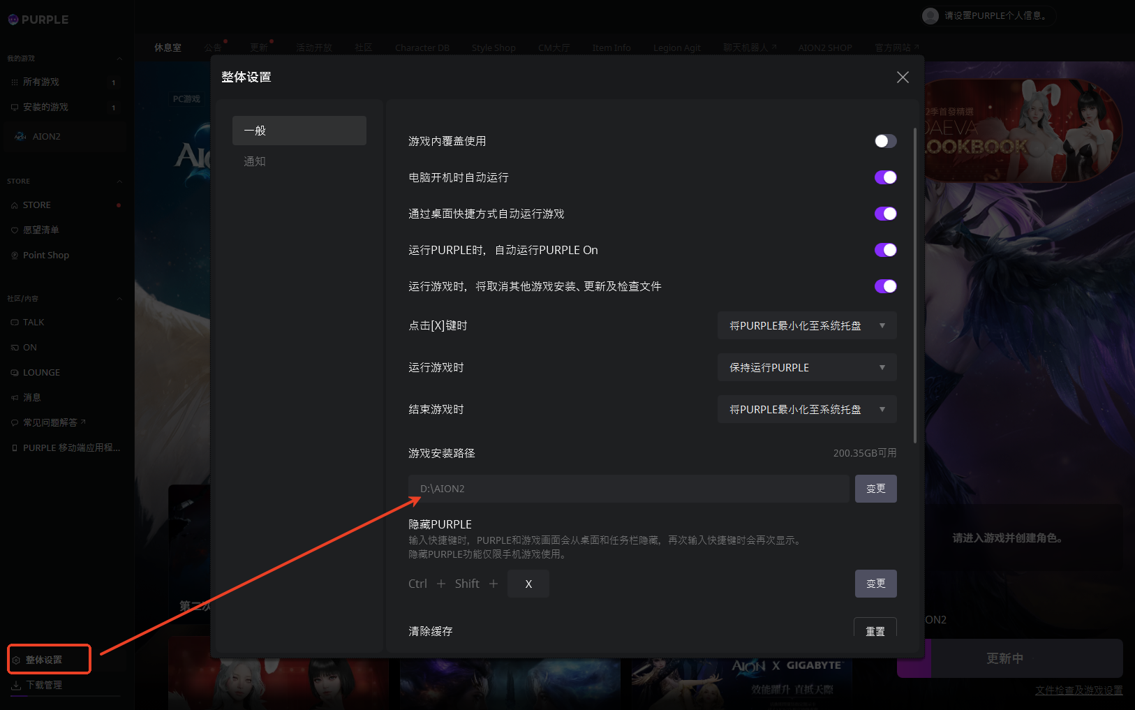Click 变更 button for game install path
1135x710 pixels.
pos(875,489)
